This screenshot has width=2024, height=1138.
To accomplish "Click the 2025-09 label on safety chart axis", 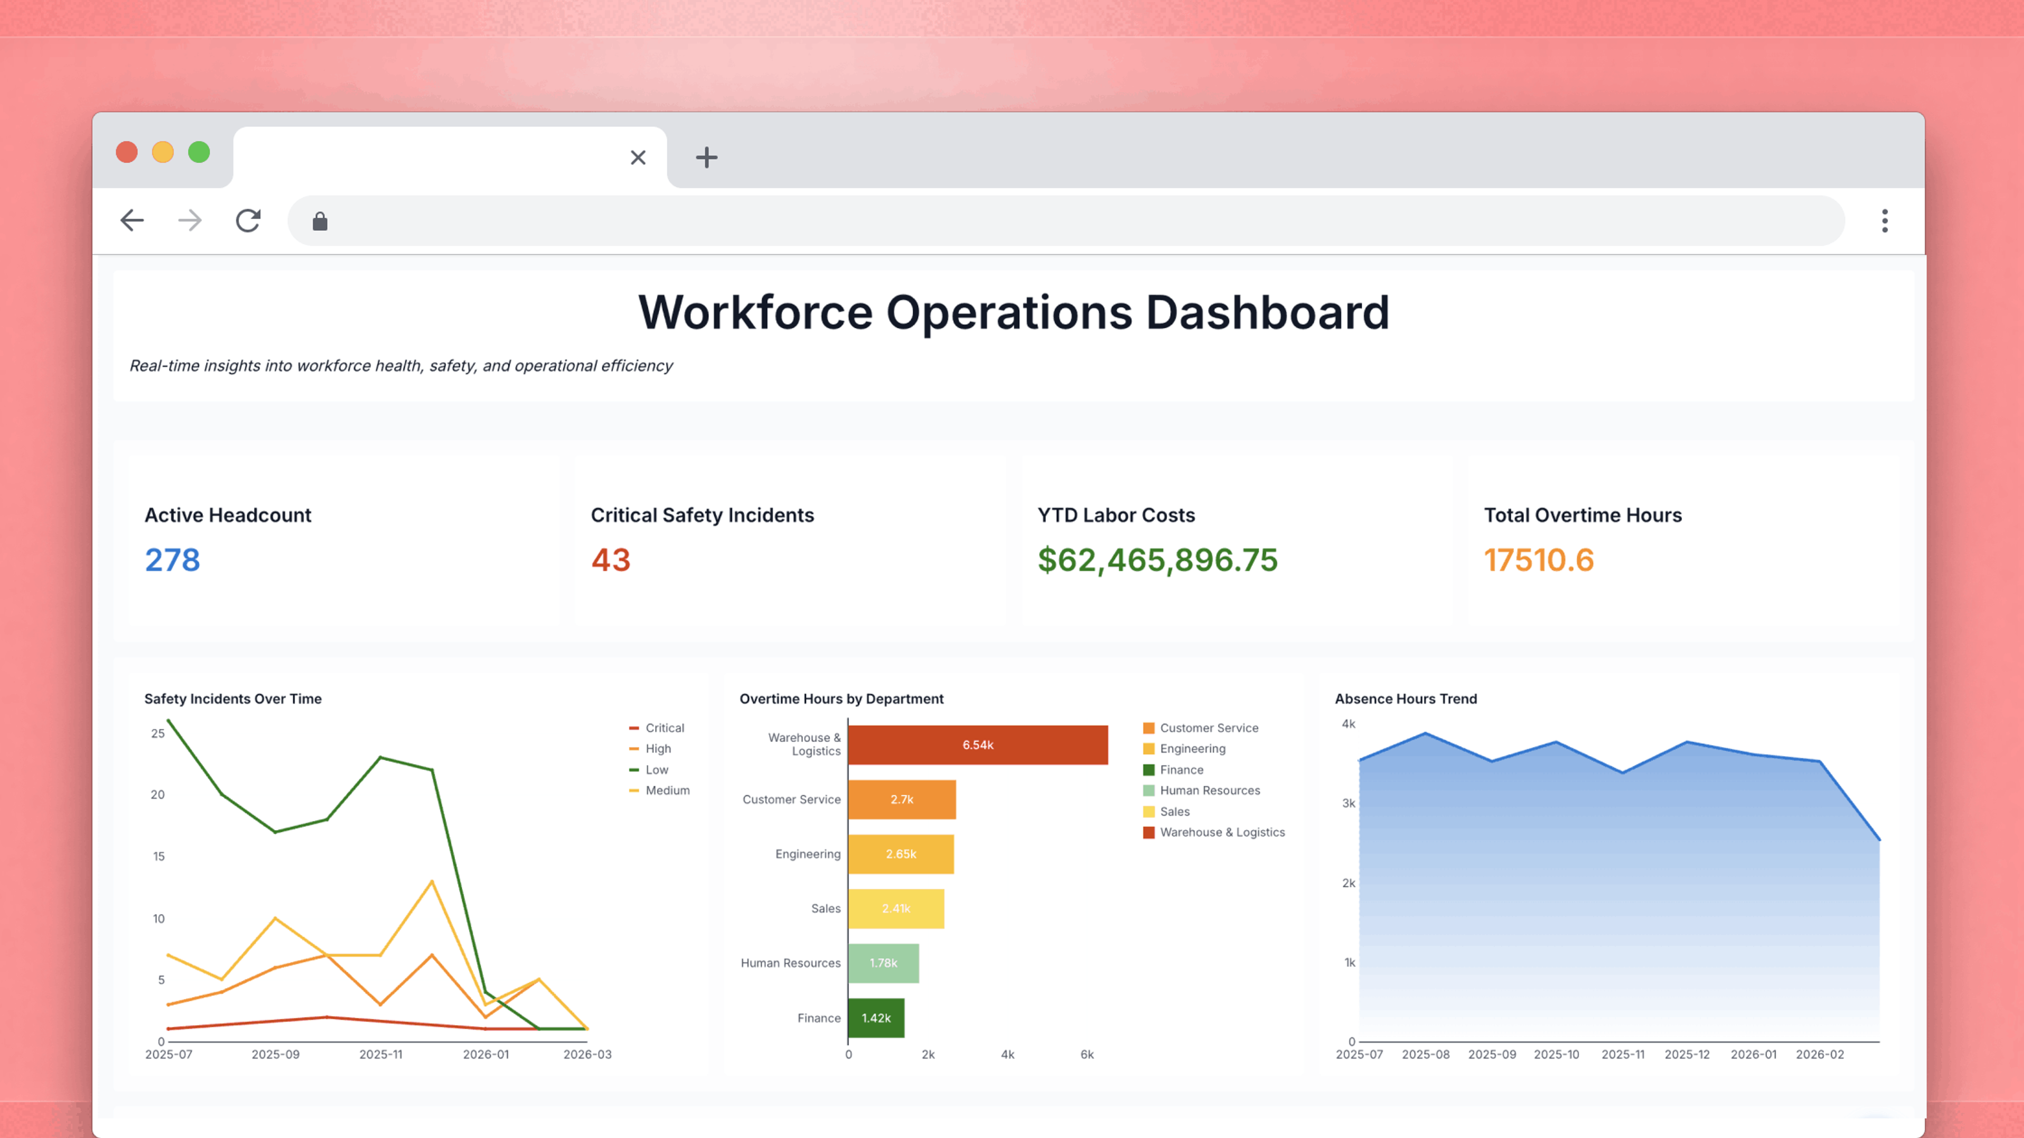I will pyautogui.click(x=275, y=1054).
